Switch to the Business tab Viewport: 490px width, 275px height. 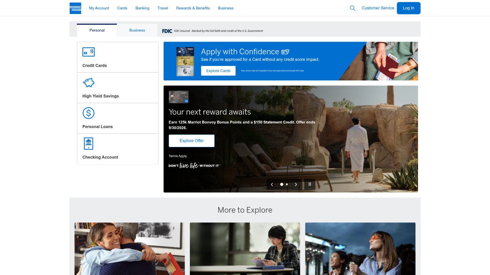pyautogui.click(x=137, y=30)
